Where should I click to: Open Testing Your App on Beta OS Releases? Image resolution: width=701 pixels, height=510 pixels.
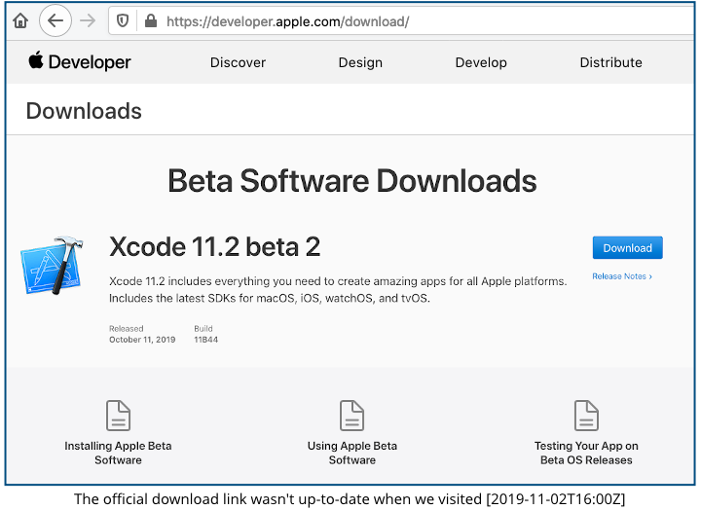pos(586,453)
